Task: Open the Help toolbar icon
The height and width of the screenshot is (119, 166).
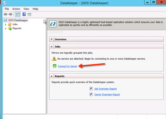Action: click(24, 14)
